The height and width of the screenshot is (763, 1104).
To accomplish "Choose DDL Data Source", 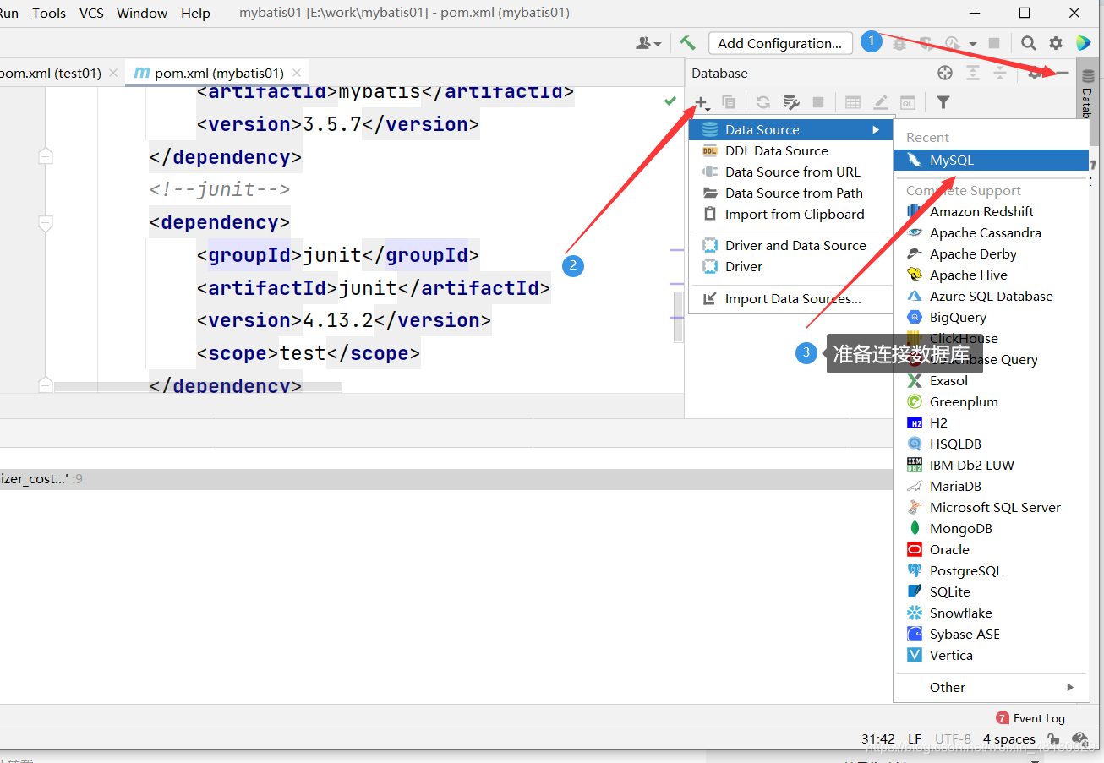I will pos(791,150).
